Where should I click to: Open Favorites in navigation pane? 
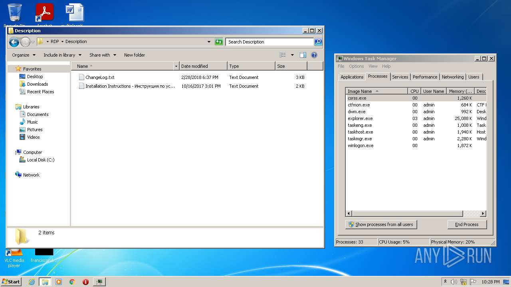pos(32,69)
